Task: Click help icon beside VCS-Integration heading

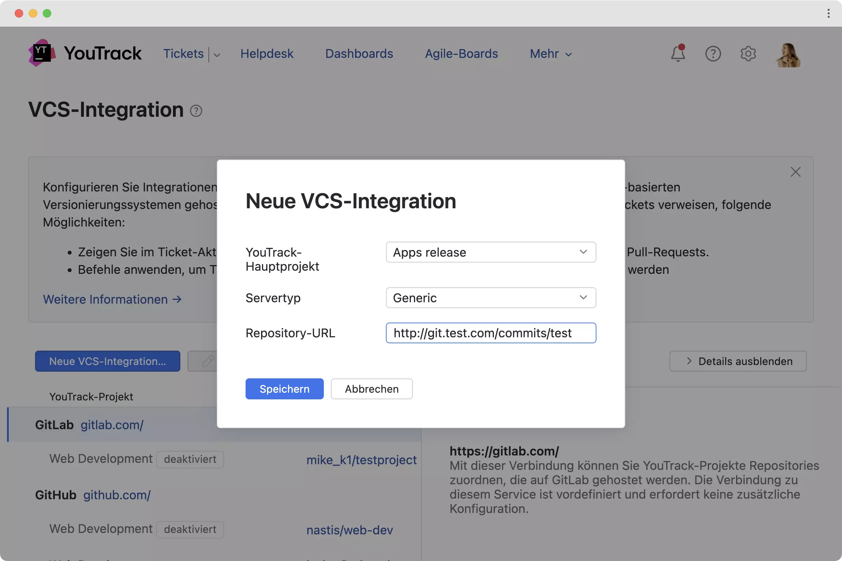Action: [x=196, y=111]
